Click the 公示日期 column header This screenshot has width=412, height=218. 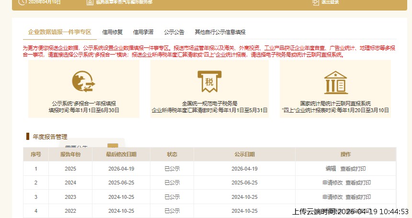click(x=244, y=154)
